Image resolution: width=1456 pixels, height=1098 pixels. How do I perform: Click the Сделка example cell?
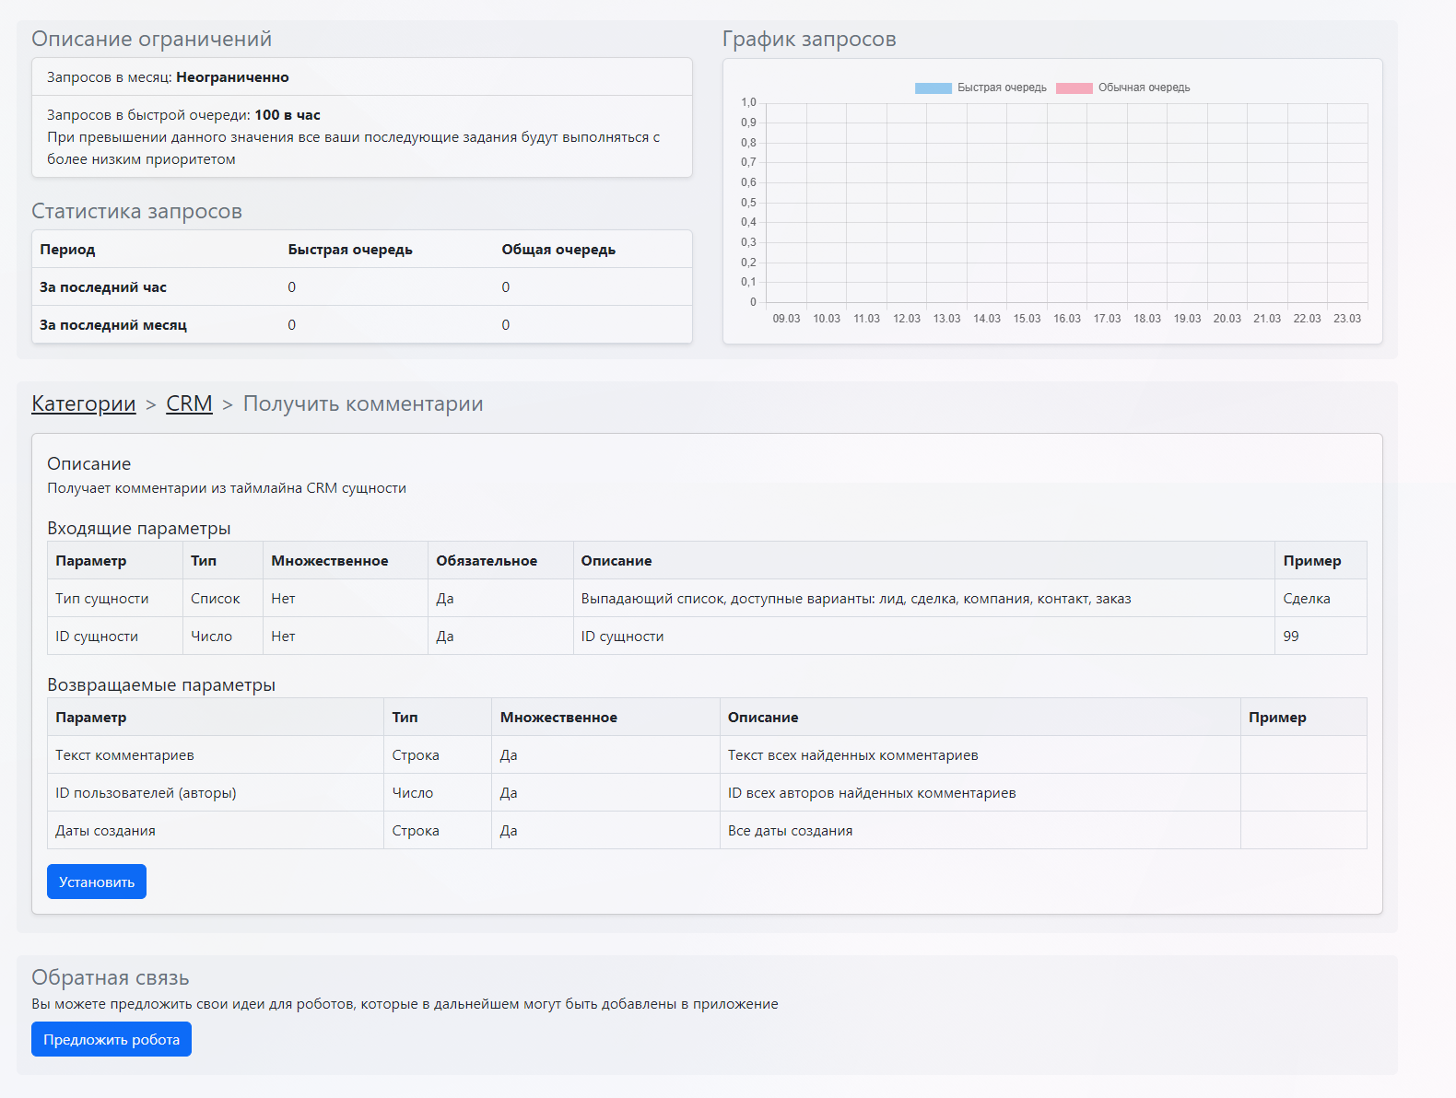tap(1307, 599)
